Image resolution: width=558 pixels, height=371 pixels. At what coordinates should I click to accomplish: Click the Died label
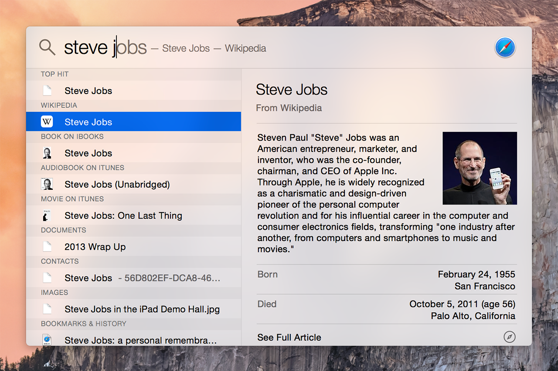pyautogui.click(x=267, y=304)
